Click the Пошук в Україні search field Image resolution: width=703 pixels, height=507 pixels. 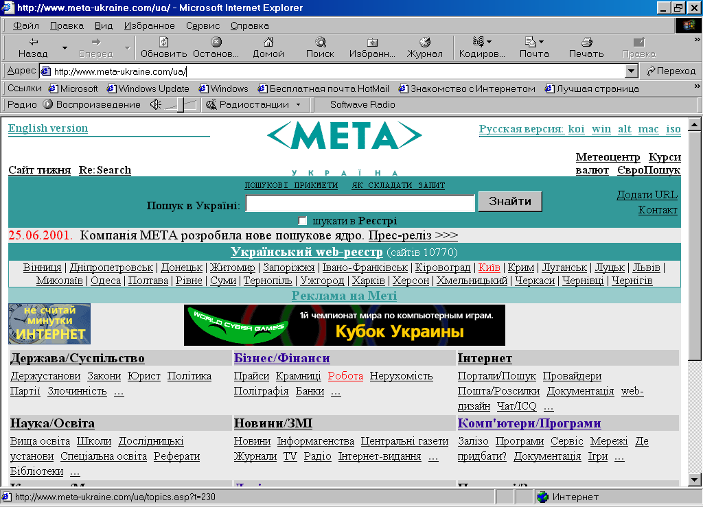click(x=360, y=203)
